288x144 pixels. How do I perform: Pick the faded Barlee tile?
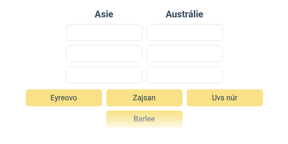[144, 119]
